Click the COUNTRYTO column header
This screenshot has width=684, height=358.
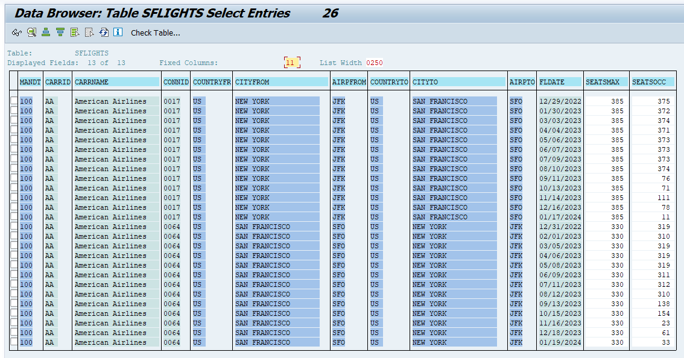click(x=389, y=82)
